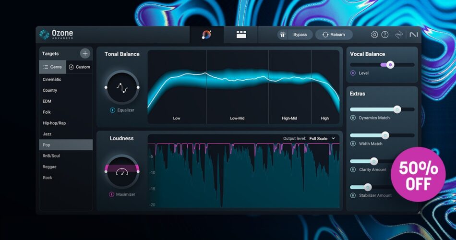Toggle Vocal Balance Level power button
This screenshot has height=240, width=456.
click(353, 73)
